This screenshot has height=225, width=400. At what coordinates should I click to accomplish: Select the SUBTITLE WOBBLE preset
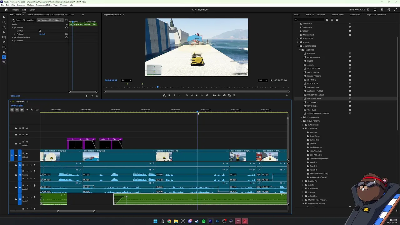click(313, 99)
